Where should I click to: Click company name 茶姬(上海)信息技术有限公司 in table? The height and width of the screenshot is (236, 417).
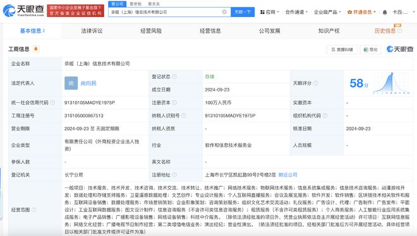[x=97, y=64]
